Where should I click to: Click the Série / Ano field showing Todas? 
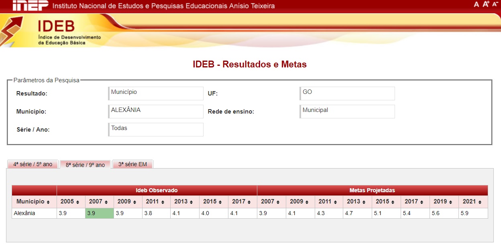click(x=156, y=130)
